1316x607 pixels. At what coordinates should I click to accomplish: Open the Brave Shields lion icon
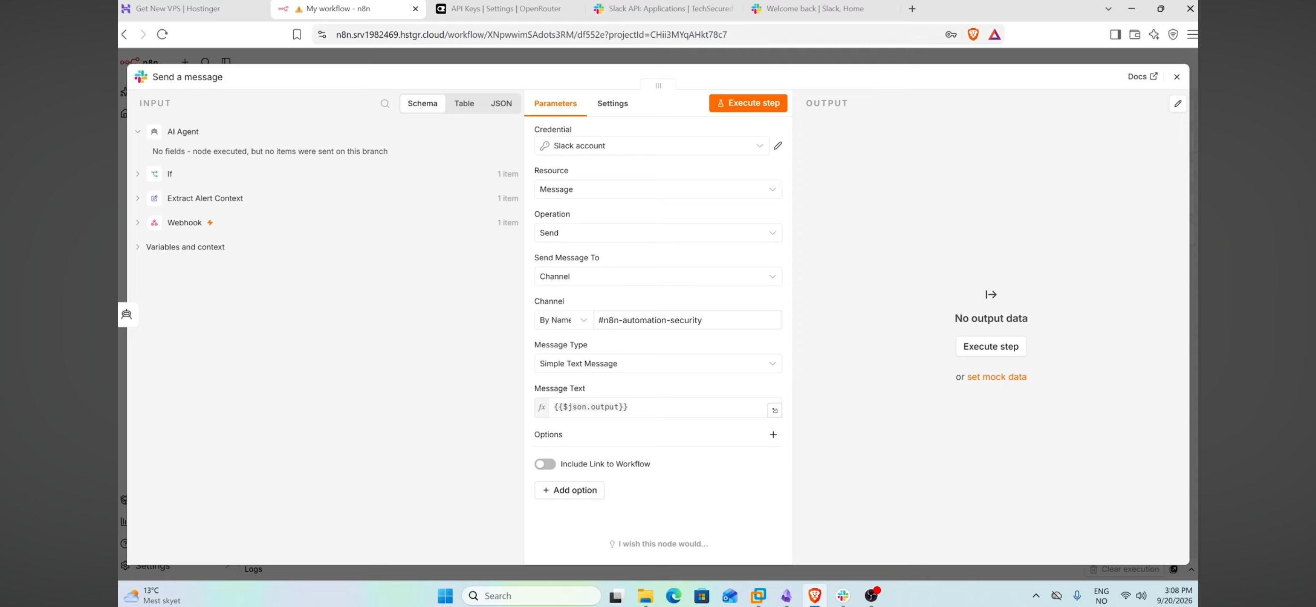click(973, 34)
